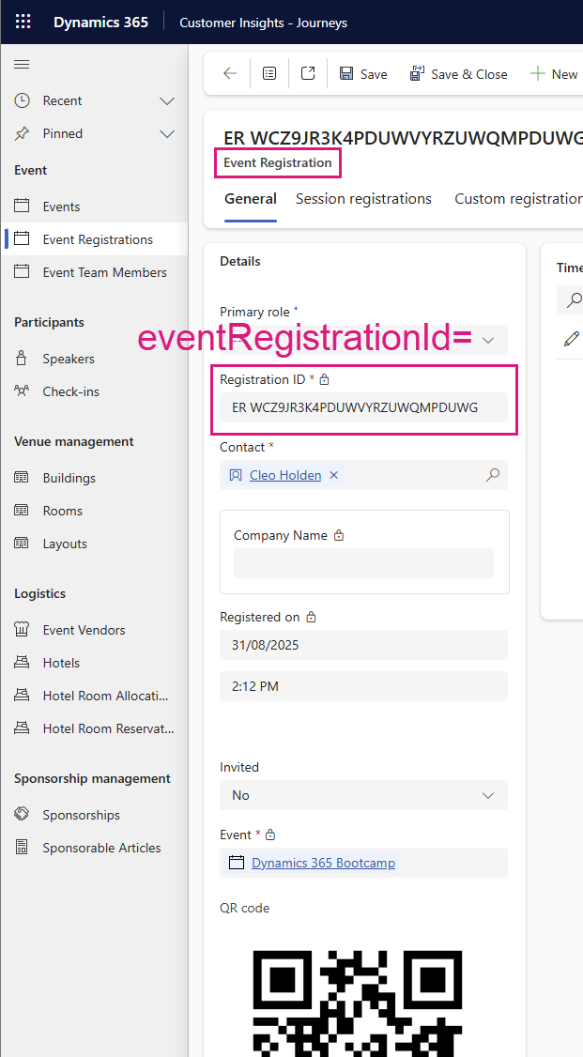Click Customer Insights - Journeys app name
This screenshot has height=1057, width=583.
[x=264, y=23]
